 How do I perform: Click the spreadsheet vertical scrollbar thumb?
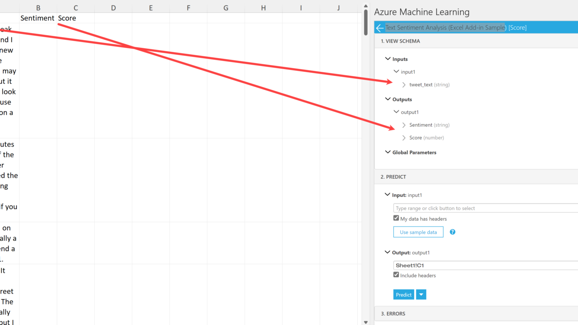(366, 23)
